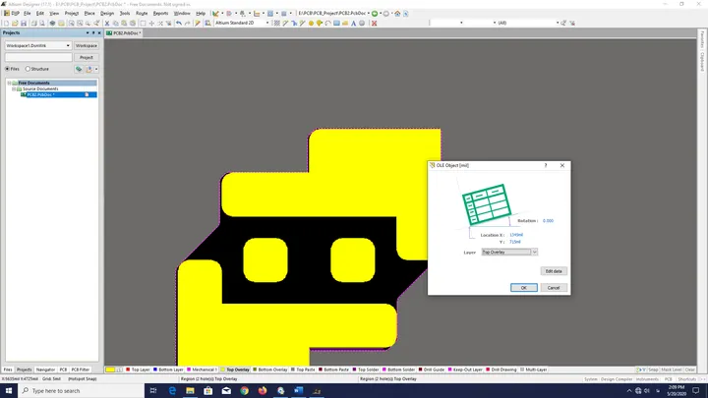Switch to the Navigator panel tab
This screenshot has height=398, width=708.
tap(45, 370)
